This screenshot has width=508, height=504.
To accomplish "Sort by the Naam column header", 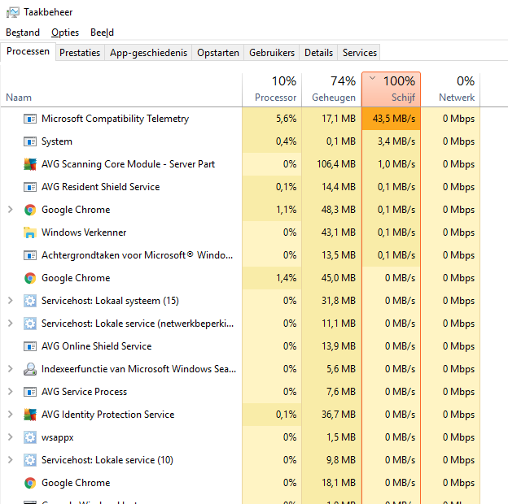I will [x=121, y=89].
